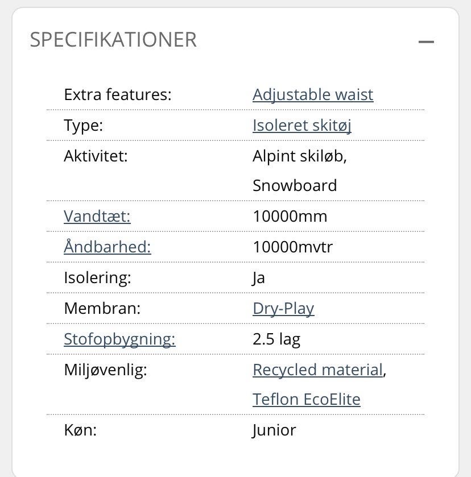Click the 10000mm waterproof value
This screenshot has height=477, width=471.
[x=290, y=217]
